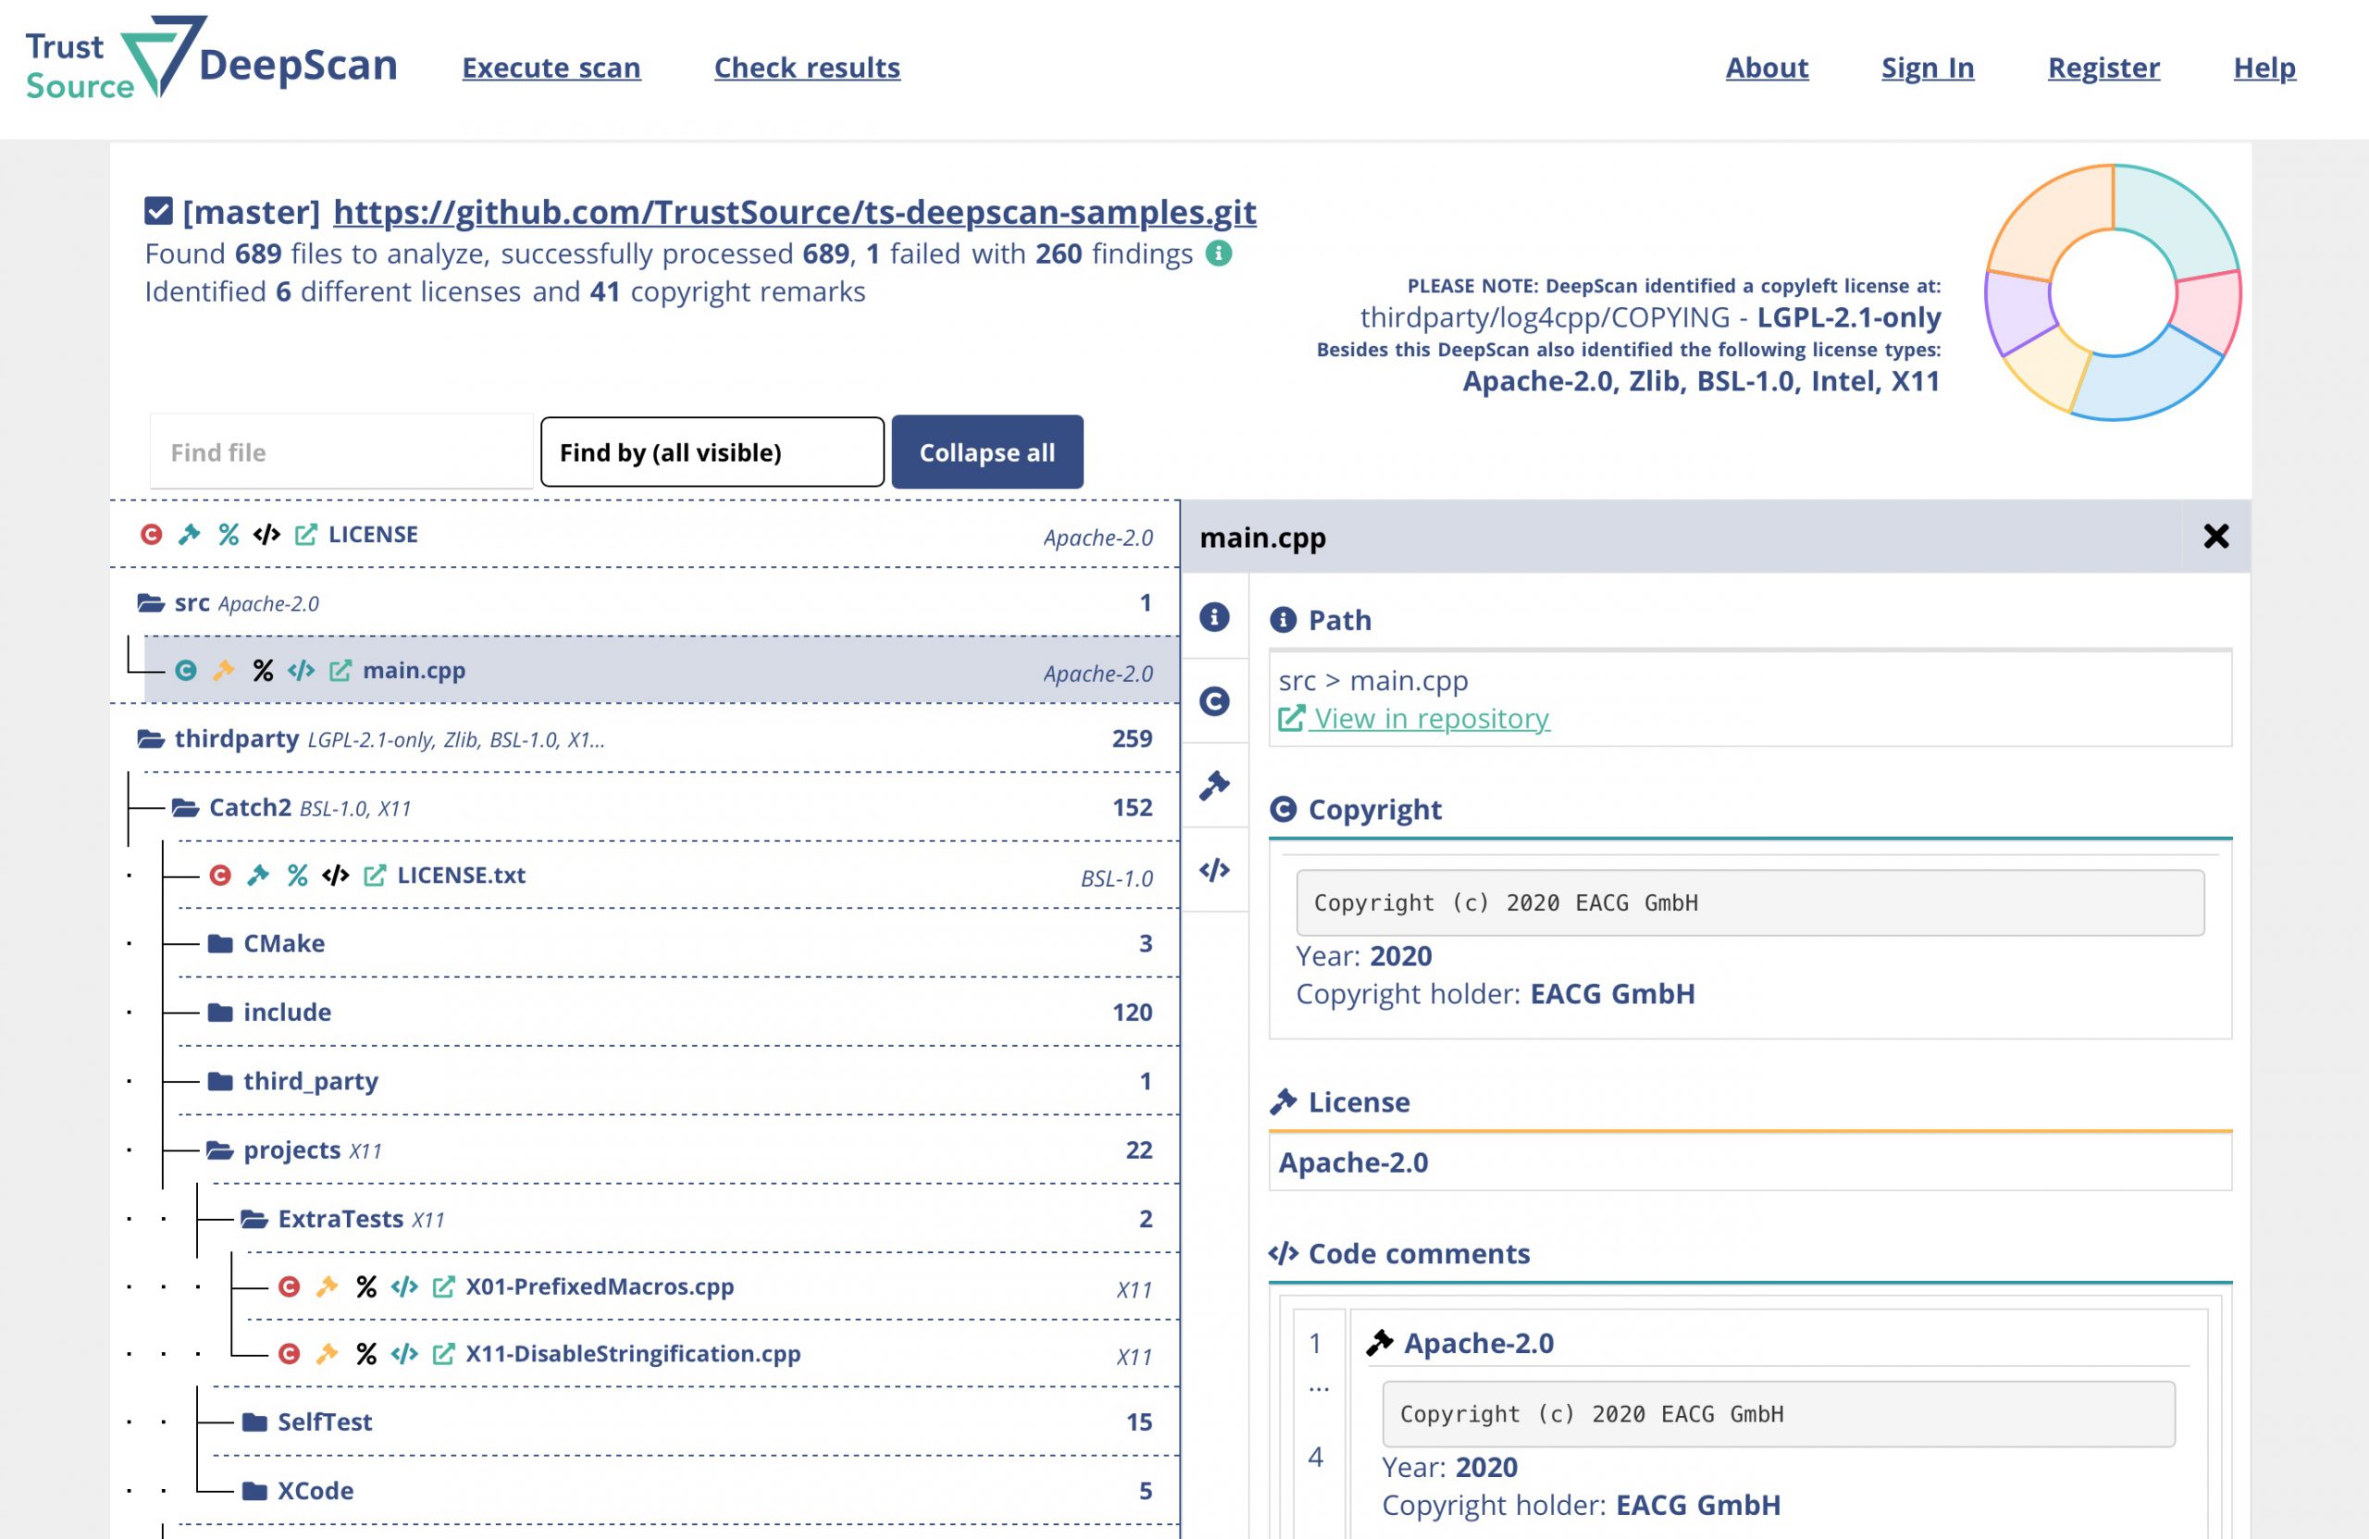Image resolution: width=2369 pixels, height=1539 pixels.
Task: Collapse the projects folder
Action: click(x=220, y=1150)
